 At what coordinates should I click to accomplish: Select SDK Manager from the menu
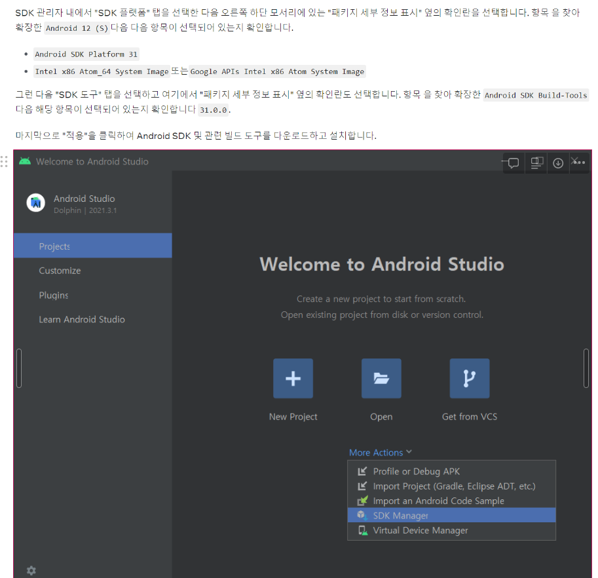(451, 515)
